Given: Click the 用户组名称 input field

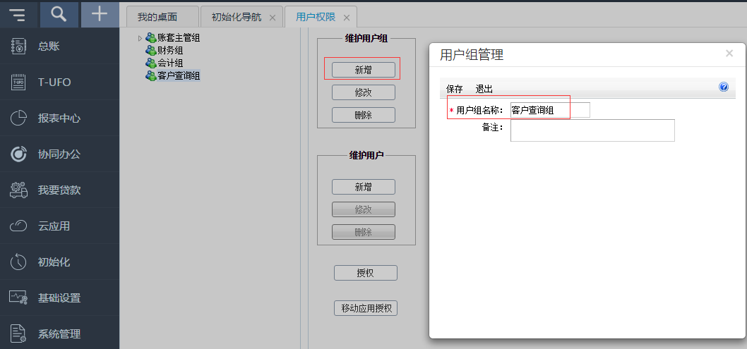Looking at the screenshot, I should (549, 110).
